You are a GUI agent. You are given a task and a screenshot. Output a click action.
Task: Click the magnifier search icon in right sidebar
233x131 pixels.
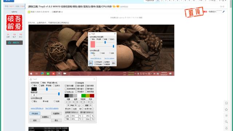[x=226, y=122]
